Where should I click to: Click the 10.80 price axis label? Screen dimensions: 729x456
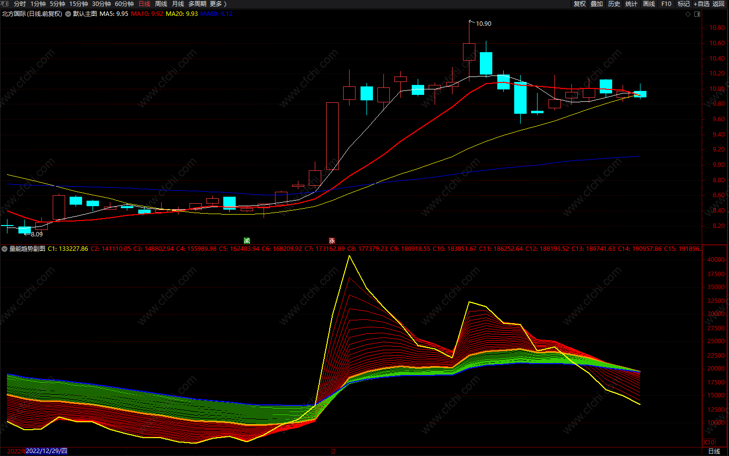[x=717, y=28]
